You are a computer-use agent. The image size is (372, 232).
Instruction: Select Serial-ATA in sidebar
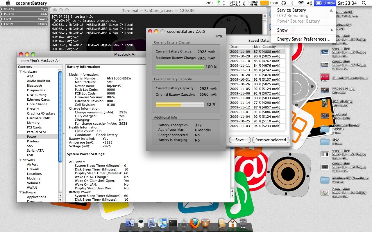(38, 151)
